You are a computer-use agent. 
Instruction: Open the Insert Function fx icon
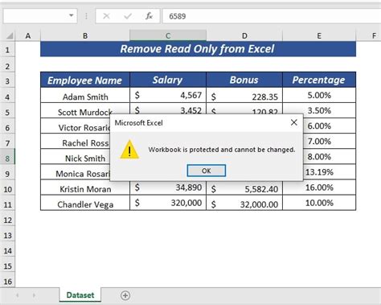(x=149, y=16)
